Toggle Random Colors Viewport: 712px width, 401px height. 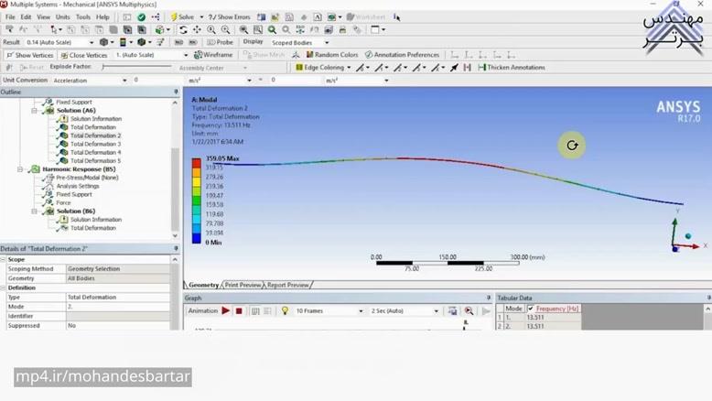pyautogui.click(x=332, y=55)
